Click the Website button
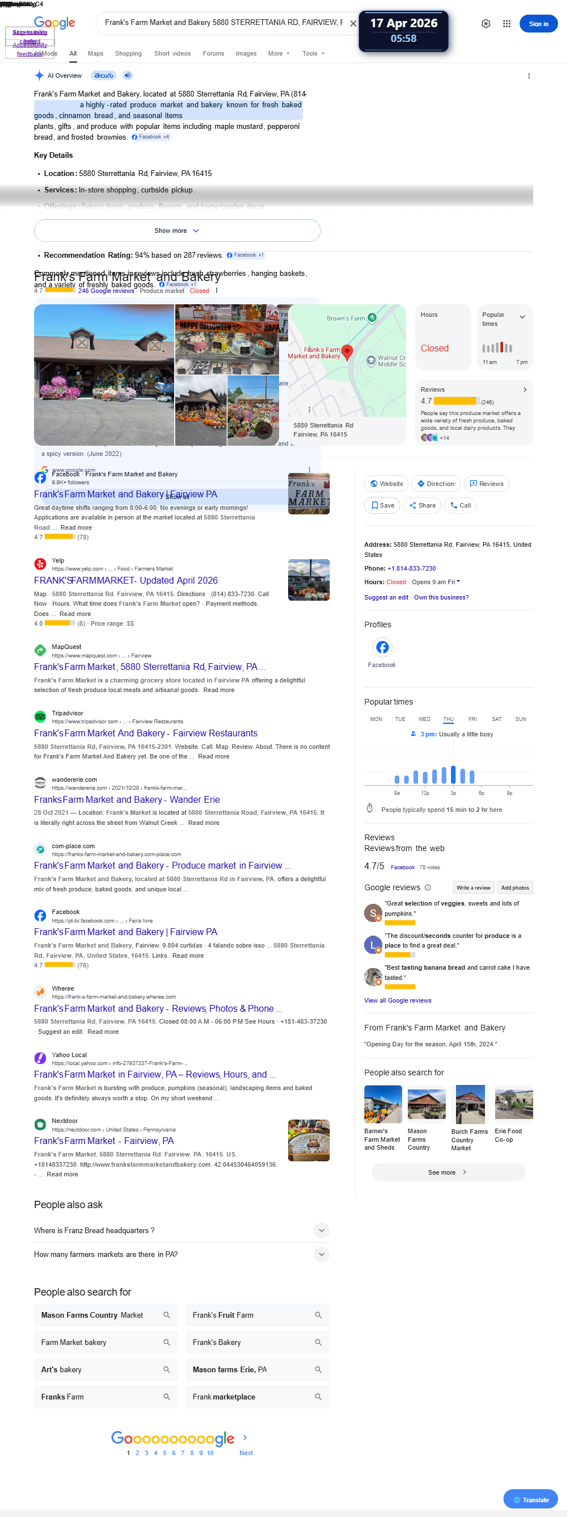The image size is (574, 1517). click(386, 484)
